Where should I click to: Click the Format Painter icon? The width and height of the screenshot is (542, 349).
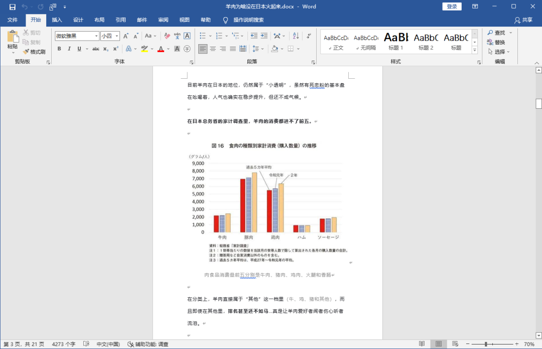(x=34, y=52)
